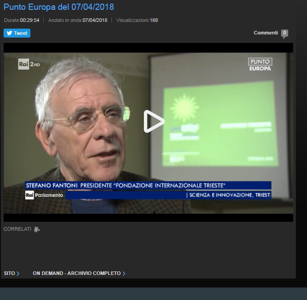
Task: Click the CORRELATI puzzle piece icon
Action: (37, 229)
